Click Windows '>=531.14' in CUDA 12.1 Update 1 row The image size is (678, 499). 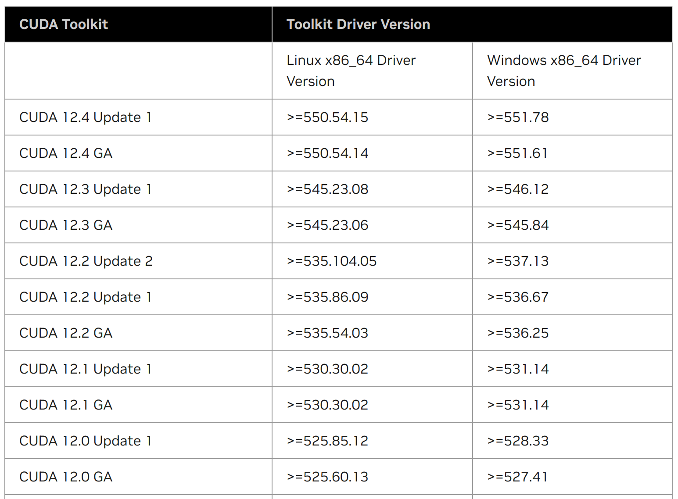(x=518, y=369)
